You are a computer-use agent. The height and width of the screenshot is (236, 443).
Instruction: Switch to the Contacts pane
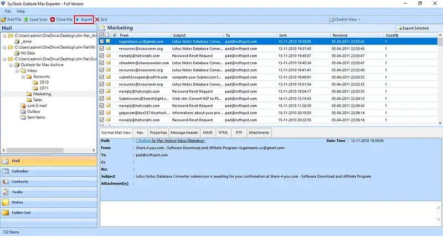pyautogui.click(x=49, y=182)
